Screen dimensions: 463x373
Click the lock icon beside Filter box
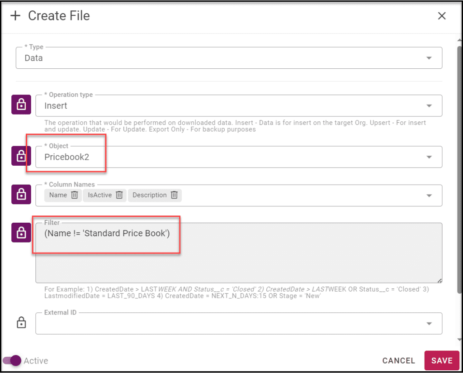point(21,233)
